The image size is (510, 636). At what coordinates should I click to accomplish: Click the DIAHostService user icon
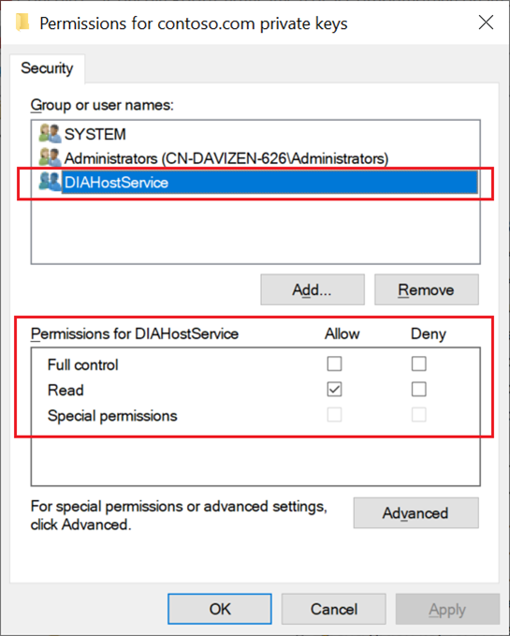(50, 182)
